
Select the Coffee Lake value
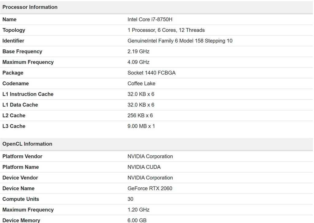141,84
